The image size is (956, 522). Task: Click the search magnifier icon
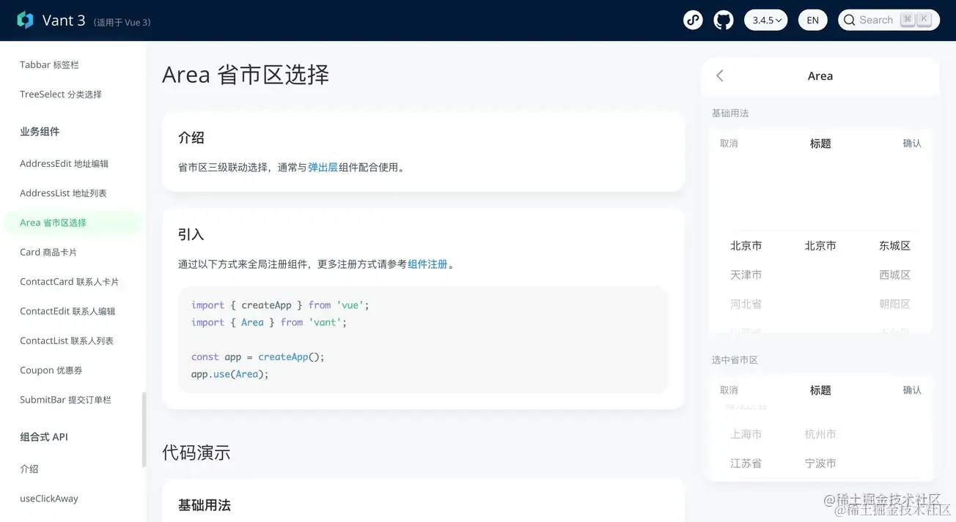(x=850, y=20)
